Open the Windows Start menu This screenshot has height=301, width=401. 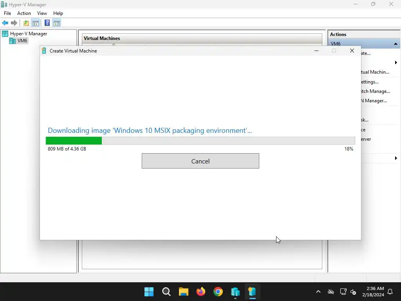click(149, 292)
